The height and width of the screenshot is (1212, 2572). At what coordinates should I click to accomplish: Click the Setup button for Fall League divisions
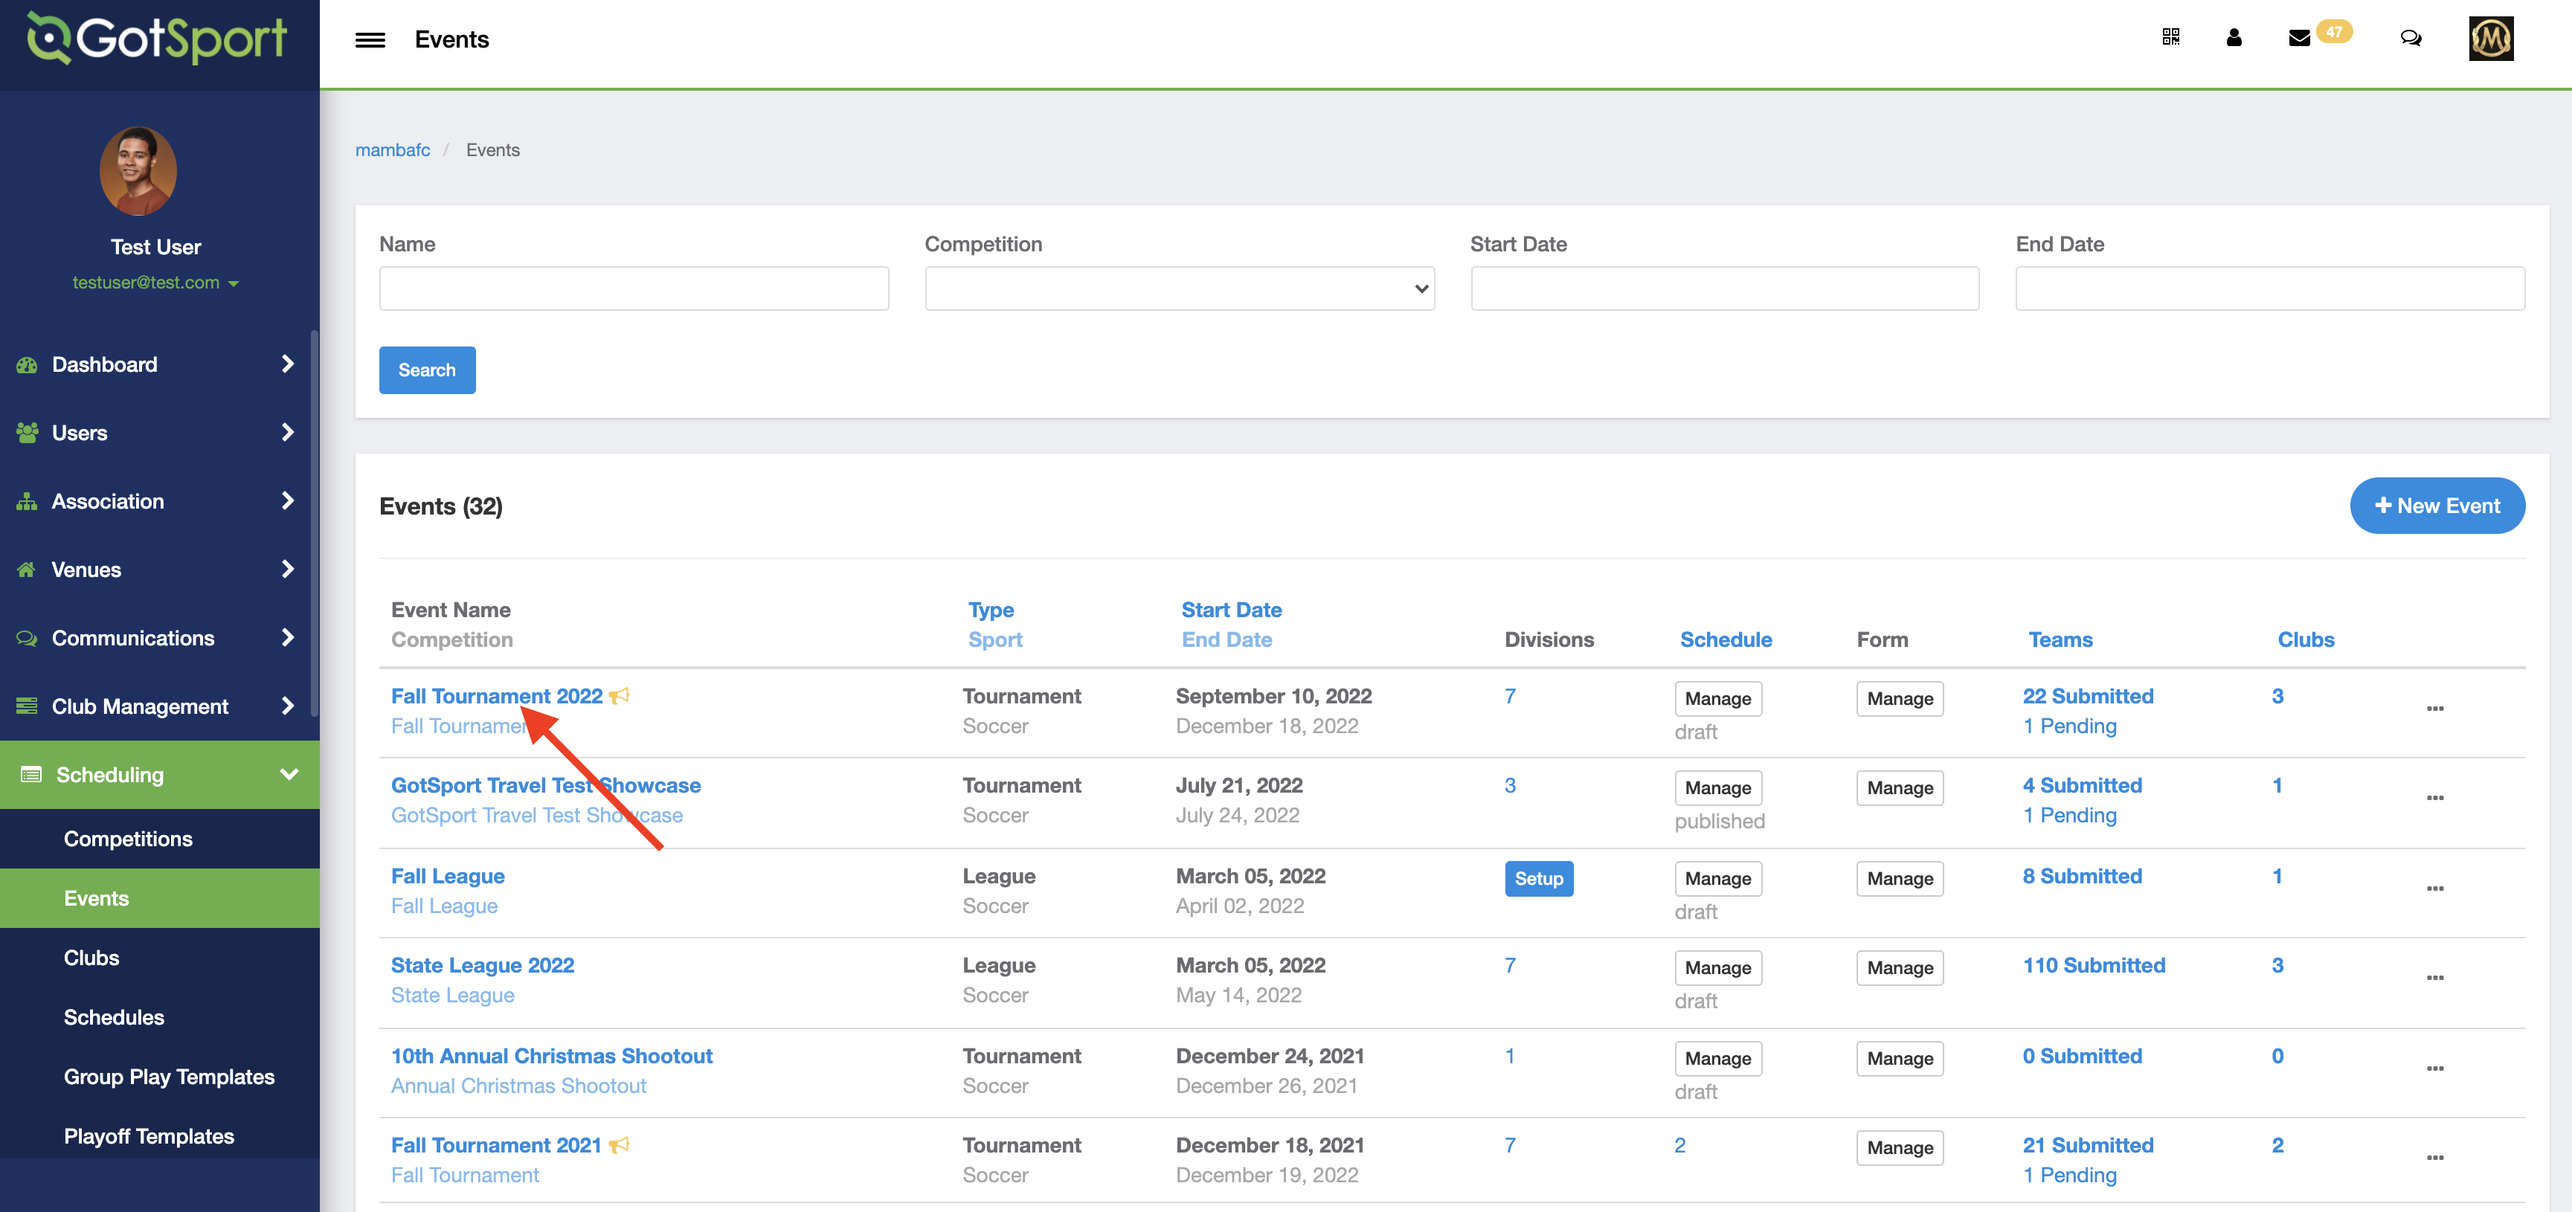coord(1539,879)
